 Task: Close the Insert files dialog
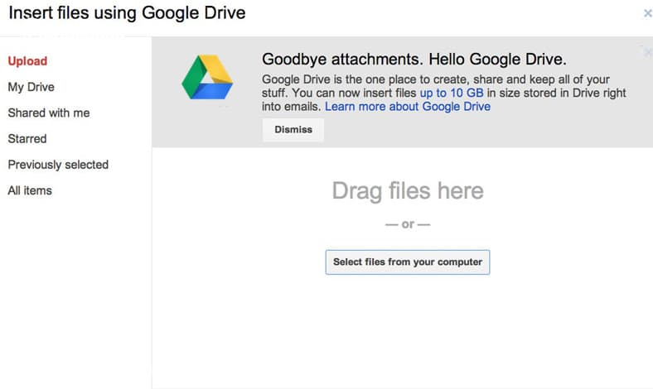pyautogui.click(x=647, y=14)
